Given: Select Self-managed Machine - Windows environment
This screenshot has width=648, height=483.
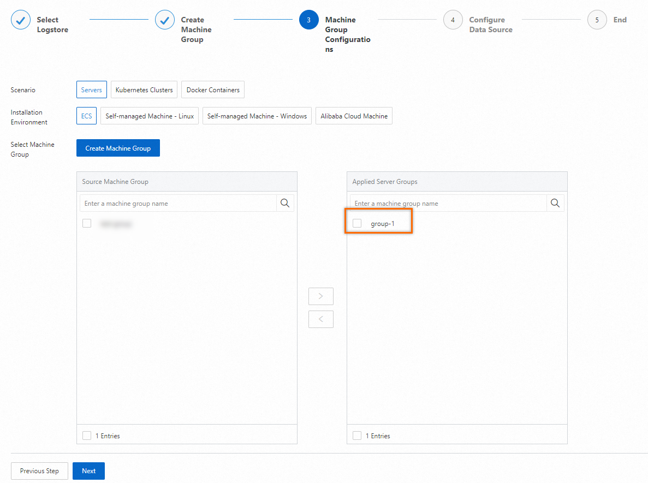Looking at the screenshot, I should [x=257, y=116].
